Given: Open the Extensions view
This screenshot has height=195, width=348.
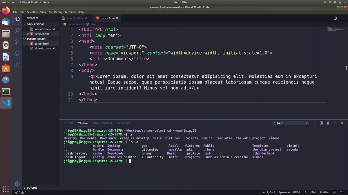Looking at the screenshot, I should (17, 64).
